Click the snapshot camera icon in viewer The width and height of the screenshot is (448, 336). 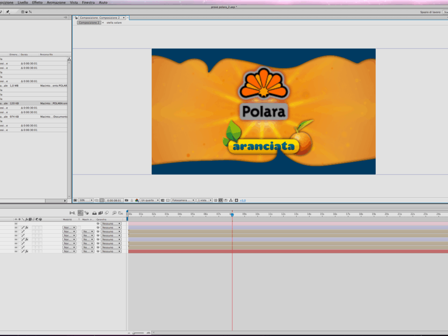tap(127, 200)
